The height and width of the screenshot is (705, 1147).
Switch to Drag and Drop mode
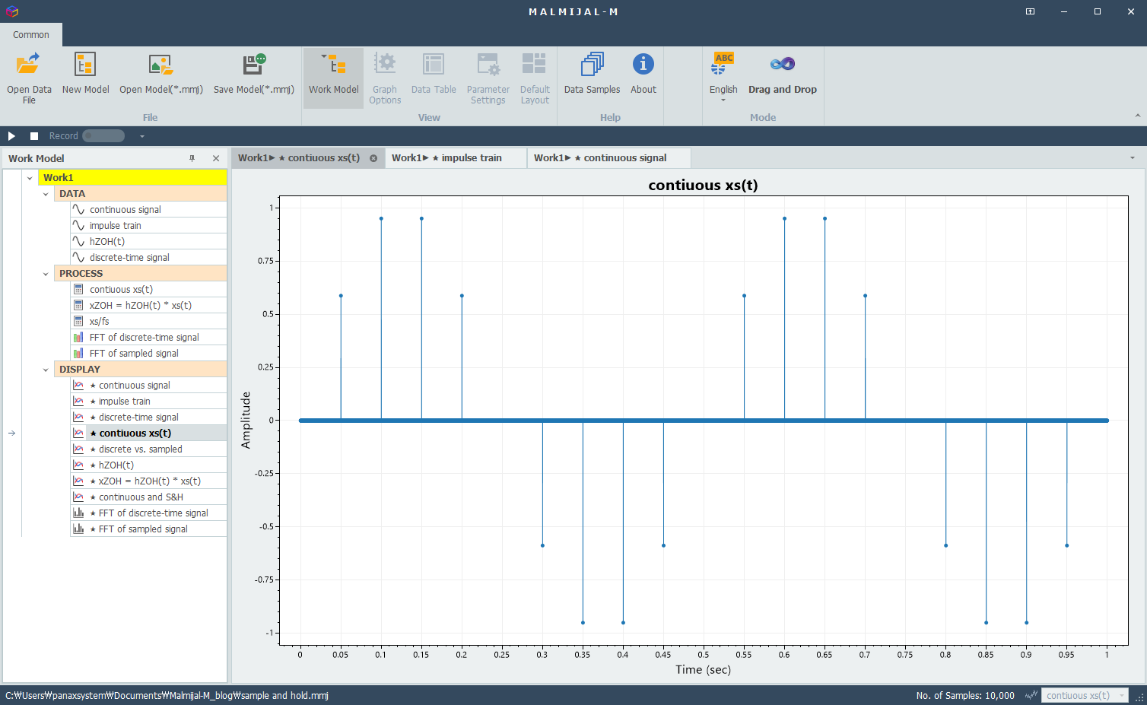point(782,75)
